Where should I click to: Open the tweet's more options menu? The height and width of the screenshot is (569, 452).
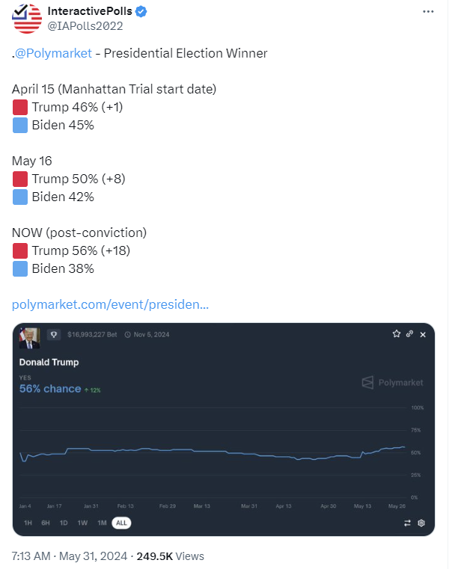pos(427,12)
